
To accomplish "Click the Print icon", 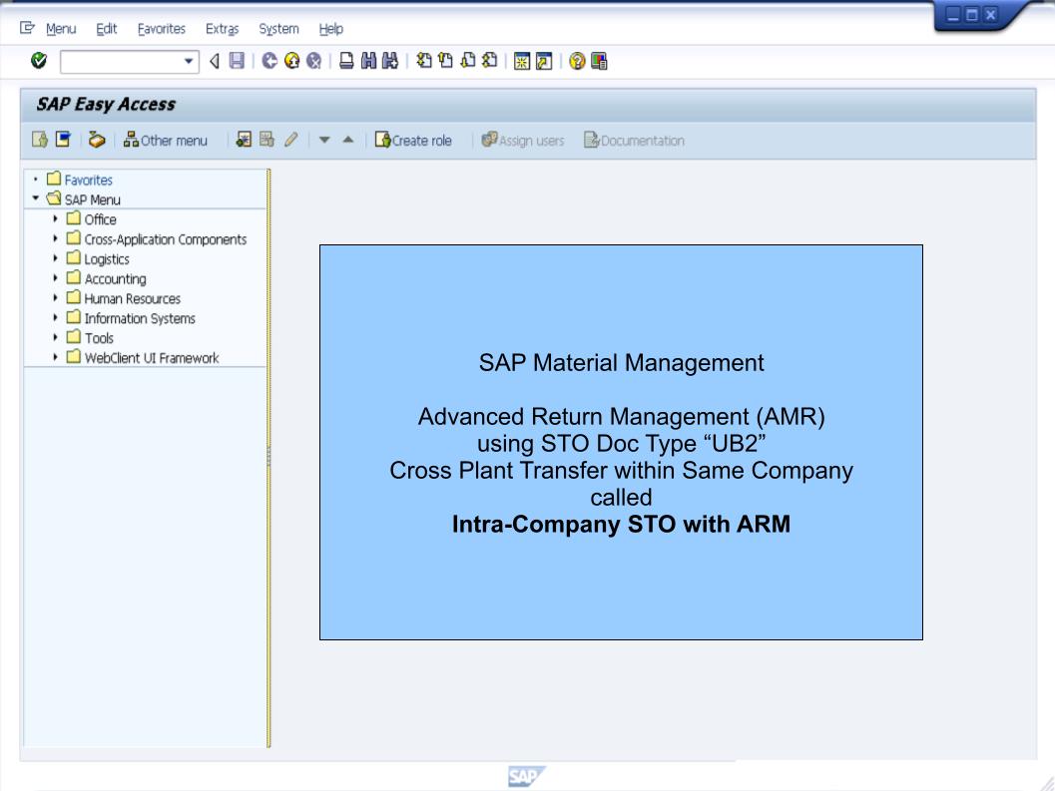I will coord(346,61).
